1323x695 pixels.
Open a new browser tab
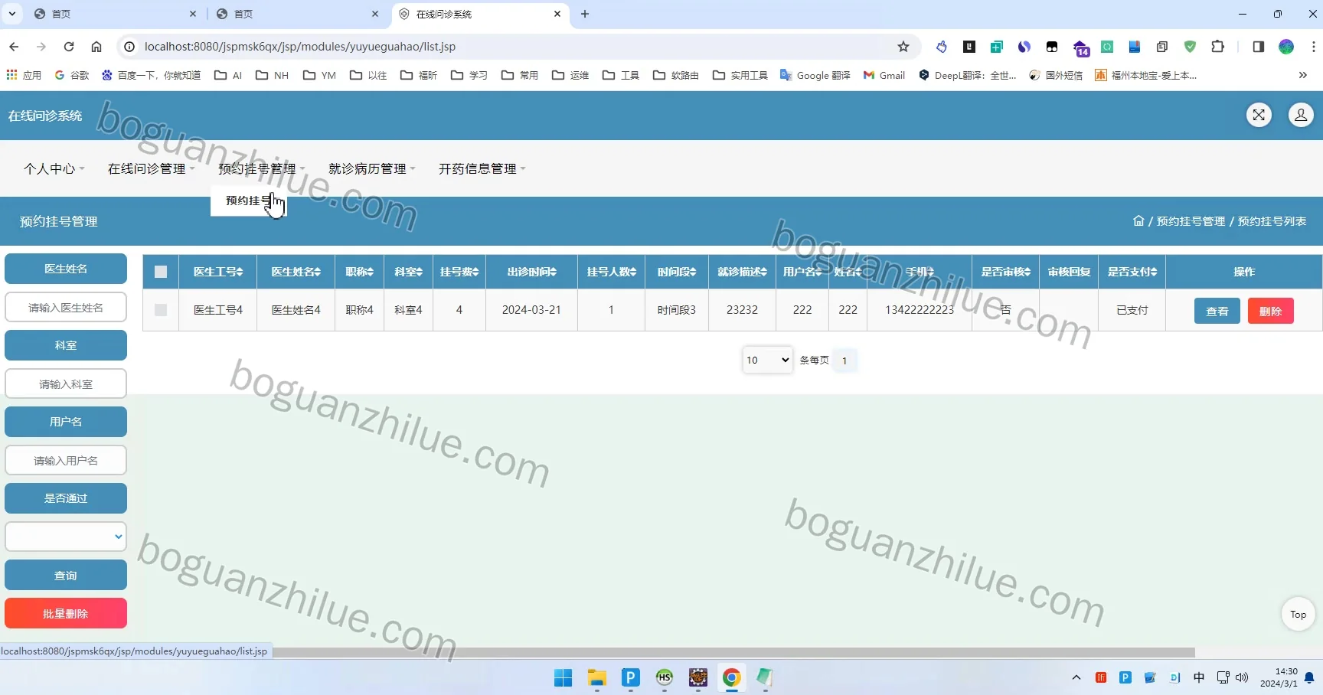pyautogui.click(x=585, y=14)
